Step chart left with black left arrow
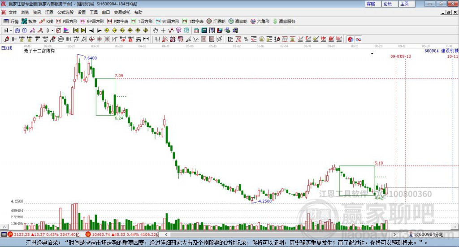 click(91, 30)
